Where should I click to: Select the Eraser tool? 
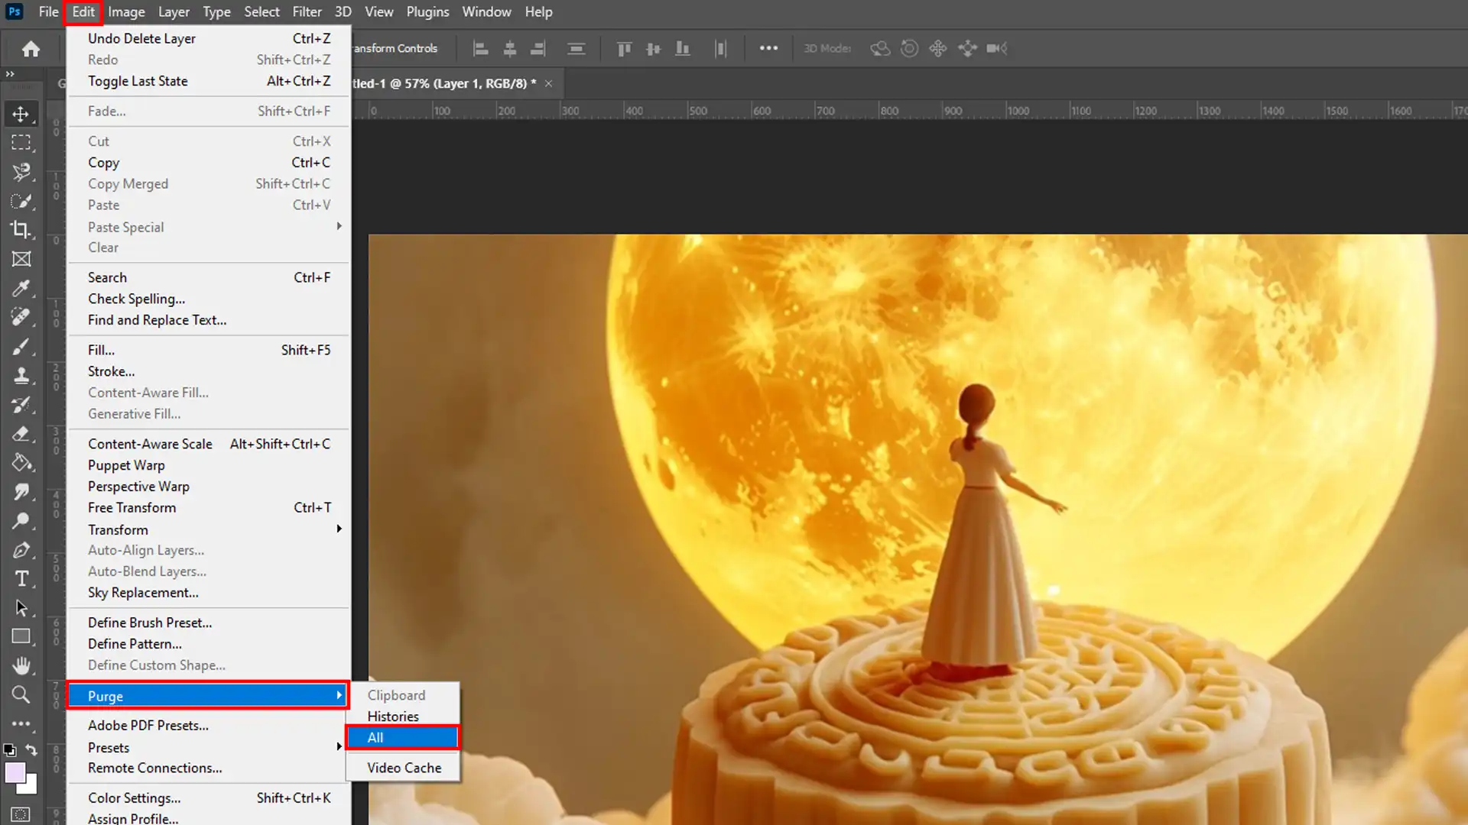[x=21, y=434]
